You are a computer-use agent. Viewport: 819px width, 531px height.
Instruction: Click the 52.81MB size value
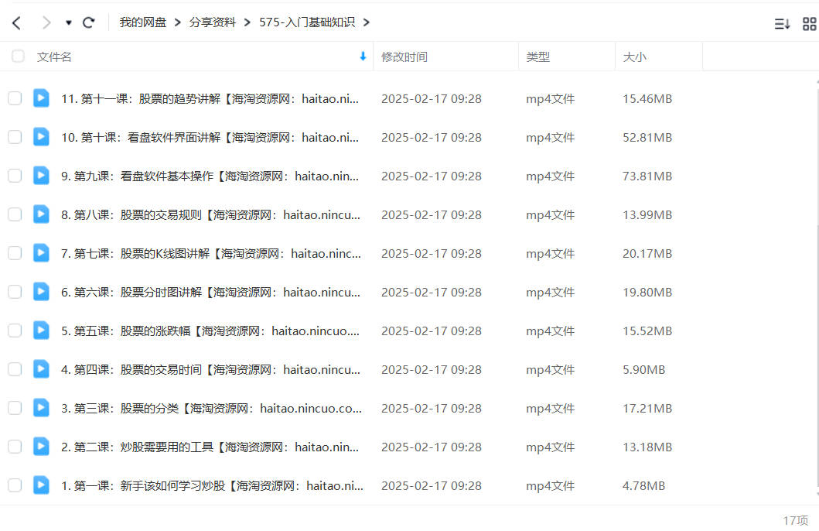click(647, 138)
